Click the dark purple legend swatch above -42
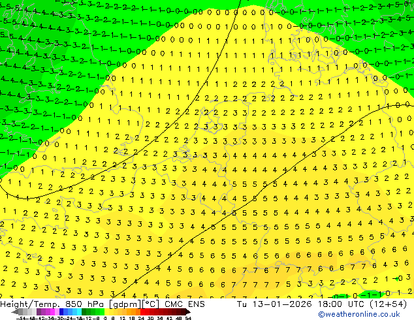Image resolution: width=414 pixels, height=320 pixels. (x=39, y=312)
